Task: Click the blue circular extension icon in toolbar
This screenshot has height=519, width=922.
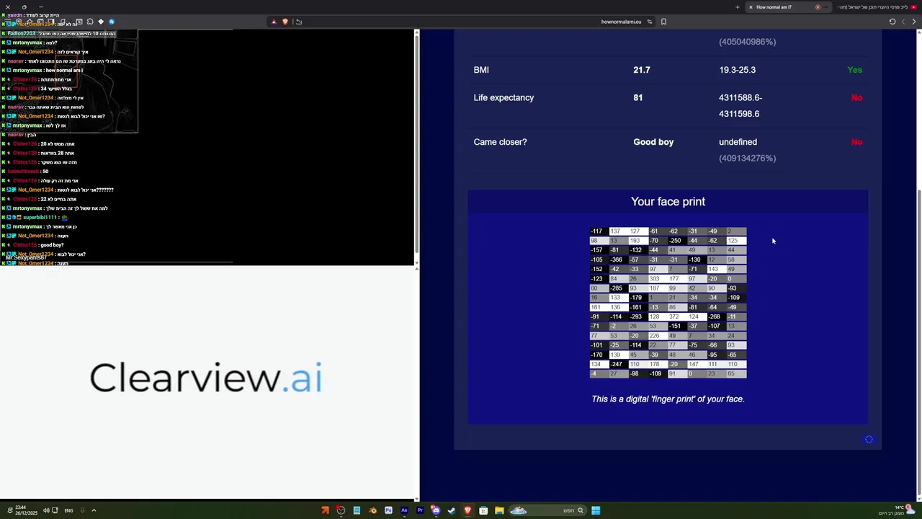Action: click(112, 22)
